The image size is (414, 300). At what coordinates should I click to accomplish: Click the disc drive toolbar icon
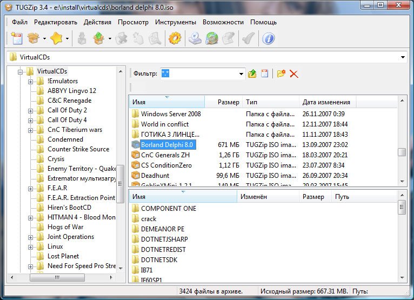pos(195,38)
